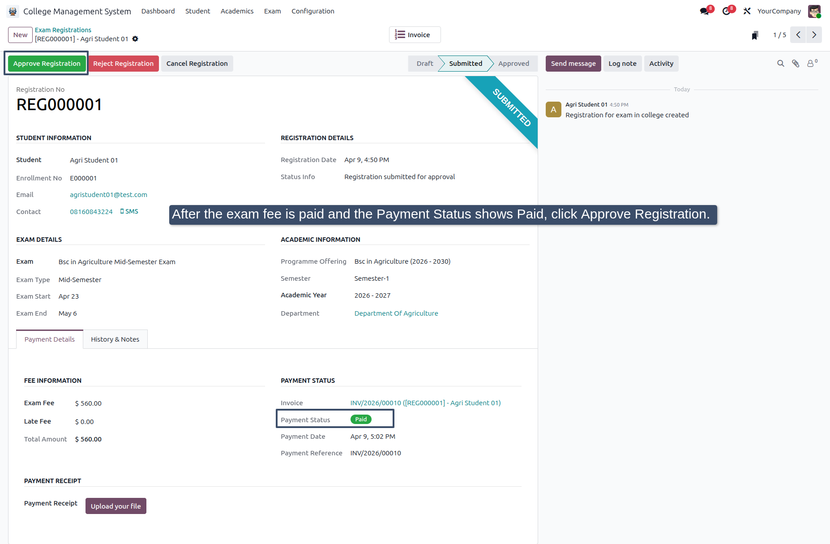Switch to the History & Notes tab
This screenshot has width=830, height=544.
coord(115,339)
